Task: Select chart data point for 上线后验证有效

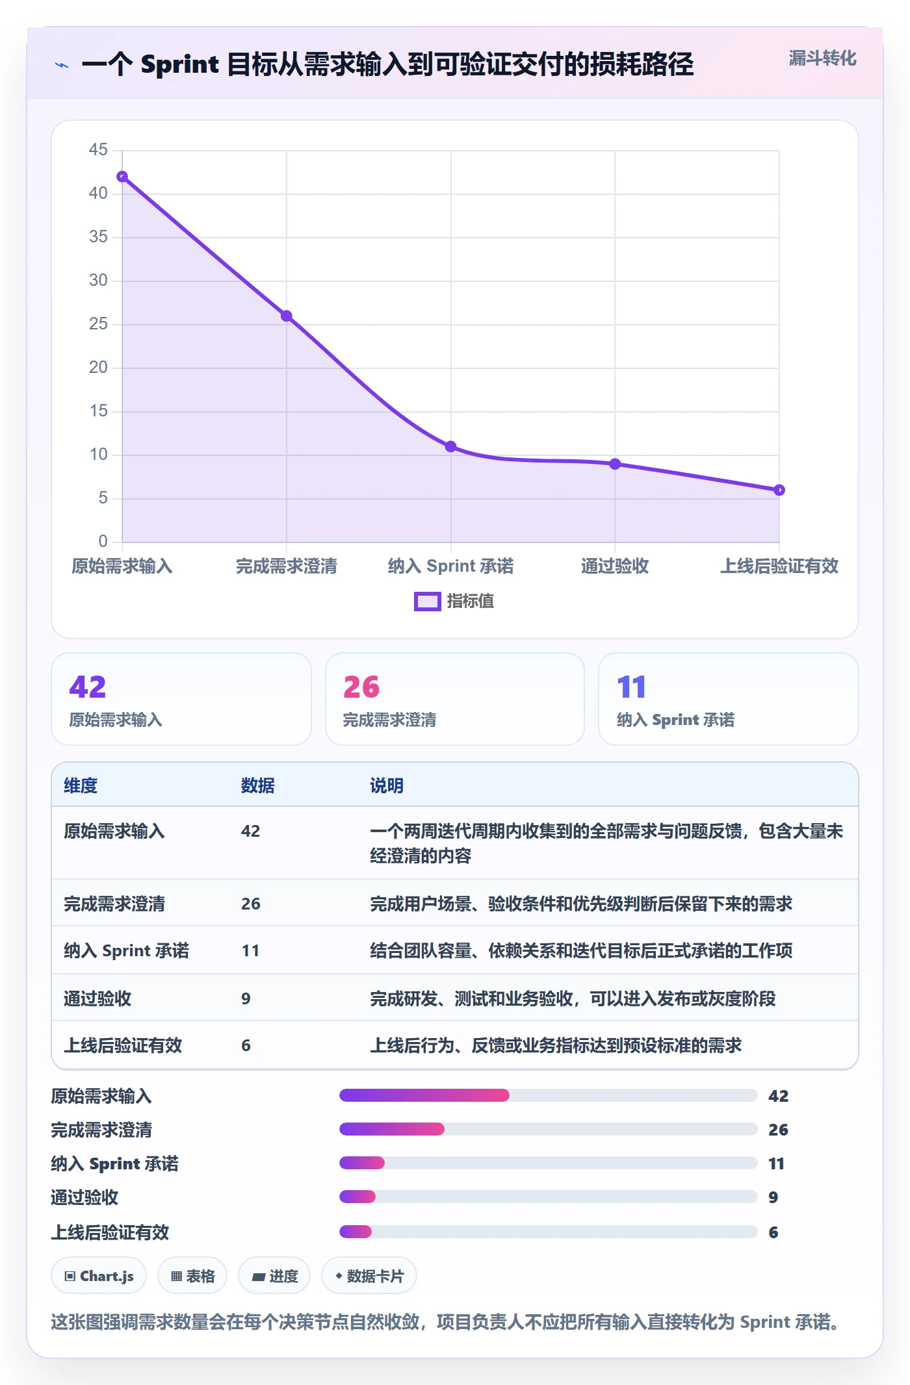Action: pyautogui.click(x=779, y=490)
